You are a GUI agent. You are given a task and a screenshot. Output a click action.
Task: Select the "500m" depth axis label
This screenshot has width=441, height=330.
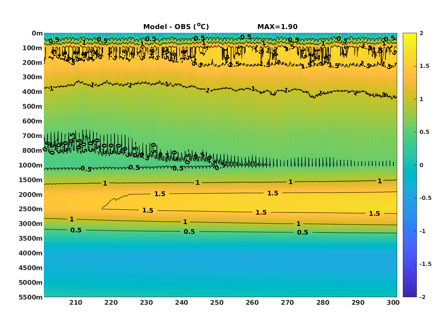(x=32, y=107)
